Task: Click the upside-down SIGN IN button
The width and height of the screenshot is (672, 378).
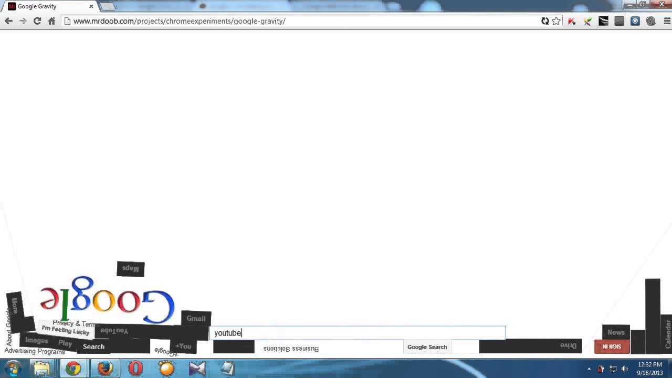Action: pyautogui.click(x=612, y=346)
